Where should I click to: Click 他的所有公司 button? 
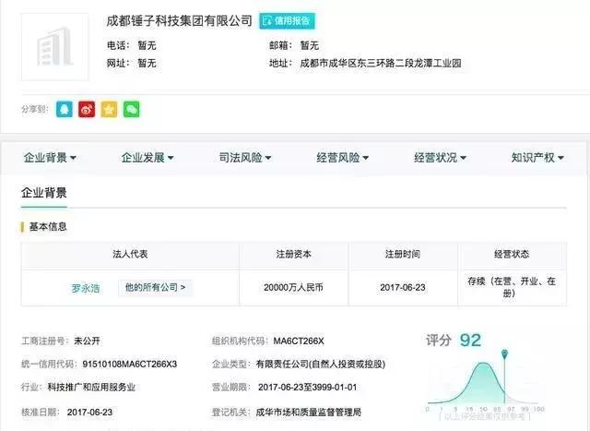point(155,288)
